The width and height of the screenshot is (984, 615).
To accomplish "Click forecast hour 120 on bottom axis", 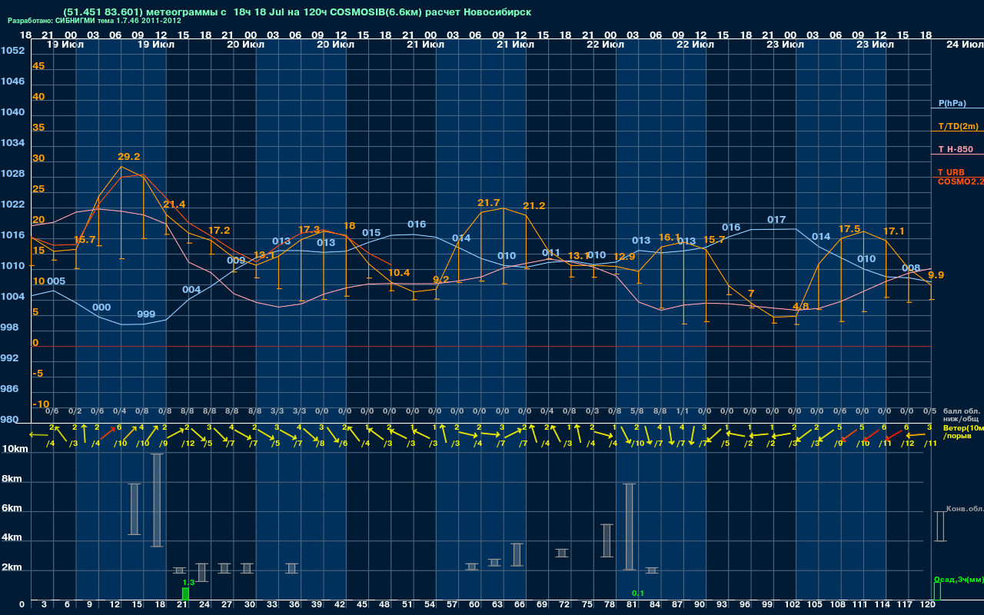I will (x=928, y=605).
